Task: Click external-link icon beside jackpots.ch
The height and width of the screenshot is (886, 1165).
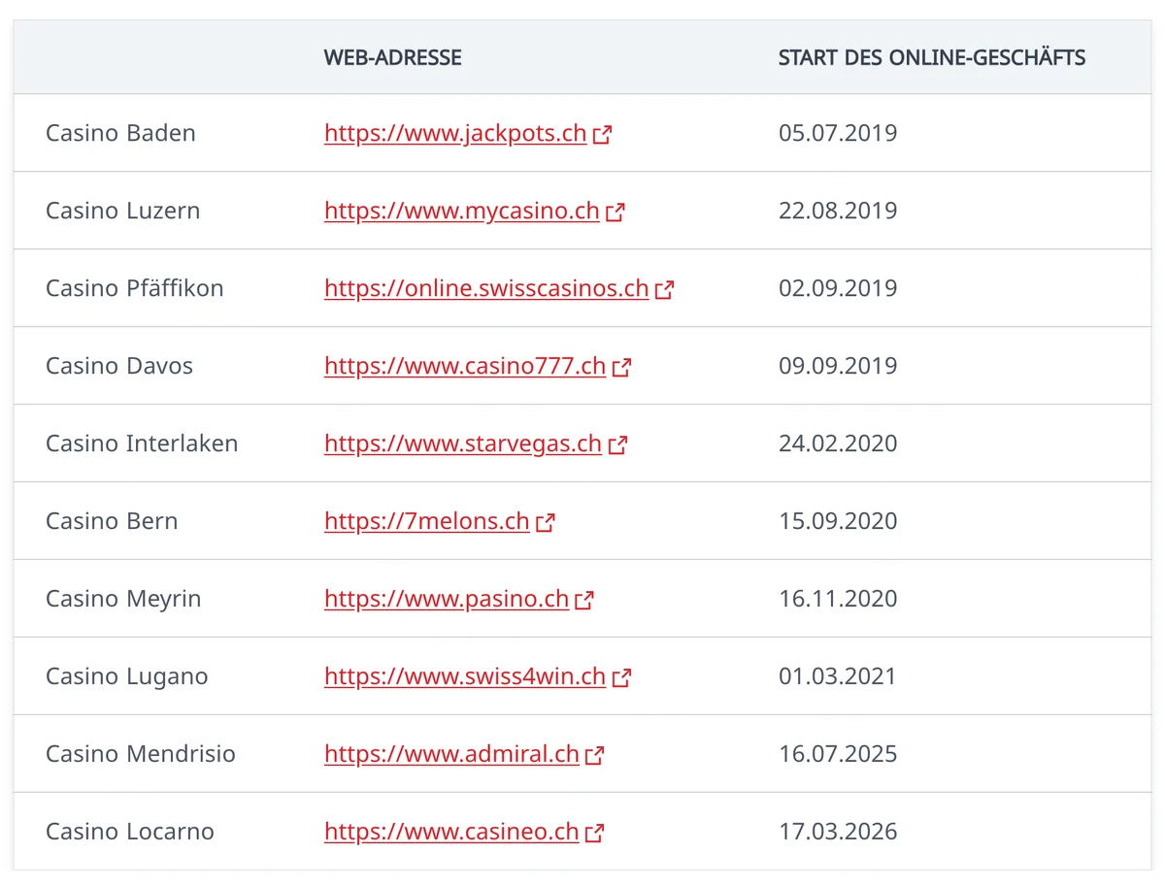Action: click(x=602, y=135)
